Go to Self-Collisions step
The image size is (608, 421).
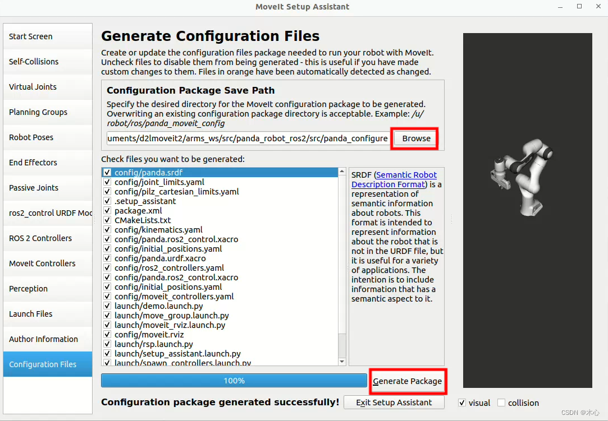(x=48, y=62)
